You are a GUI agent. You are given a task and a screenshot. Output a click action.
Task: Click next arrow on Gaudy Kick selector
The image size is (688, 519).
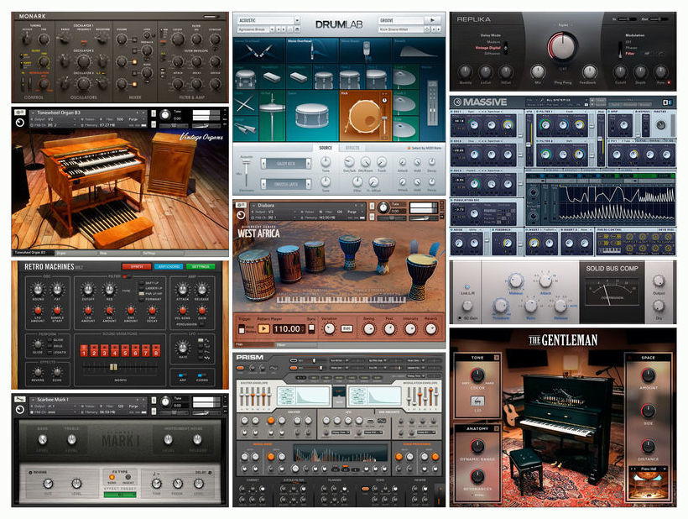pos(309,164)
